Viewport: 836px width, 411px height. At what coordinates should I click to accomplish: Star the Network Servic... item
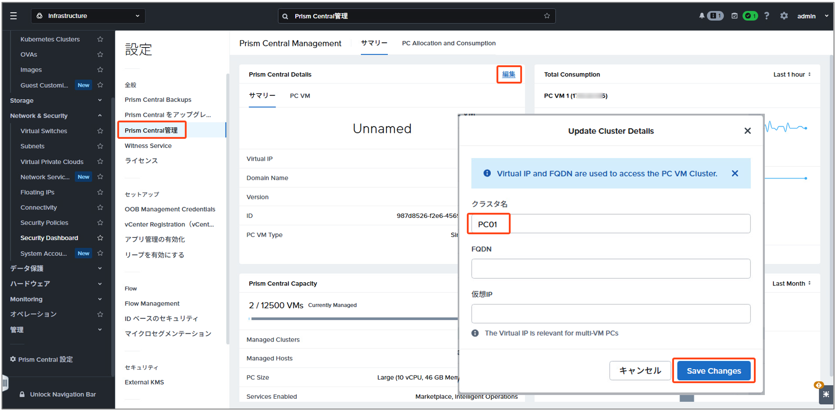pyautogui.click(x=100, y=177)
